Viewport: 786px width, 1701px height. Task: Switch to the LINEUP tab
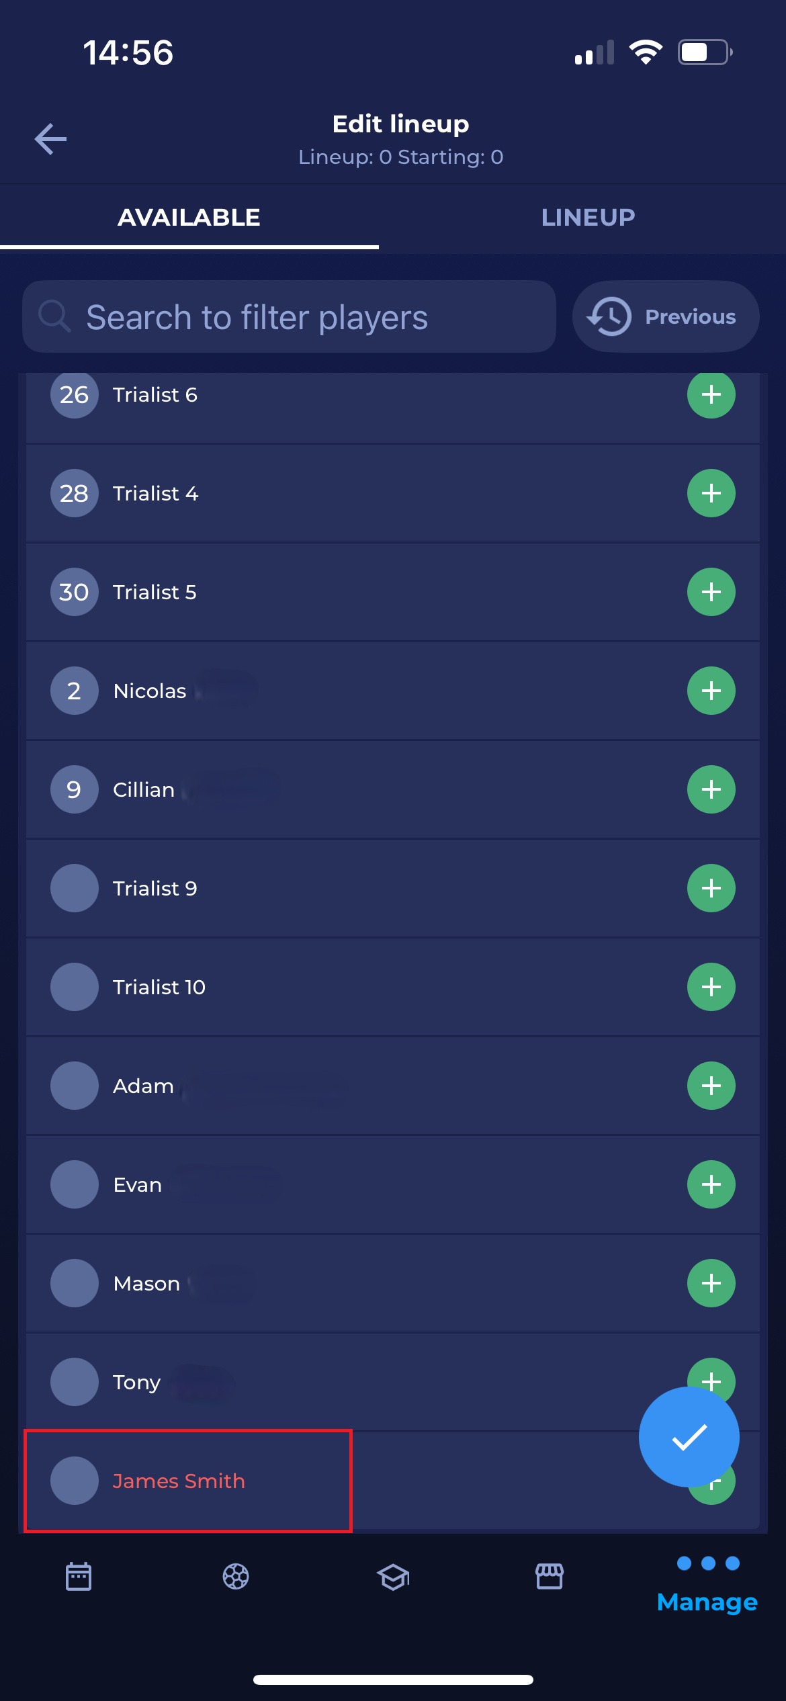click(x=588, y=218)
